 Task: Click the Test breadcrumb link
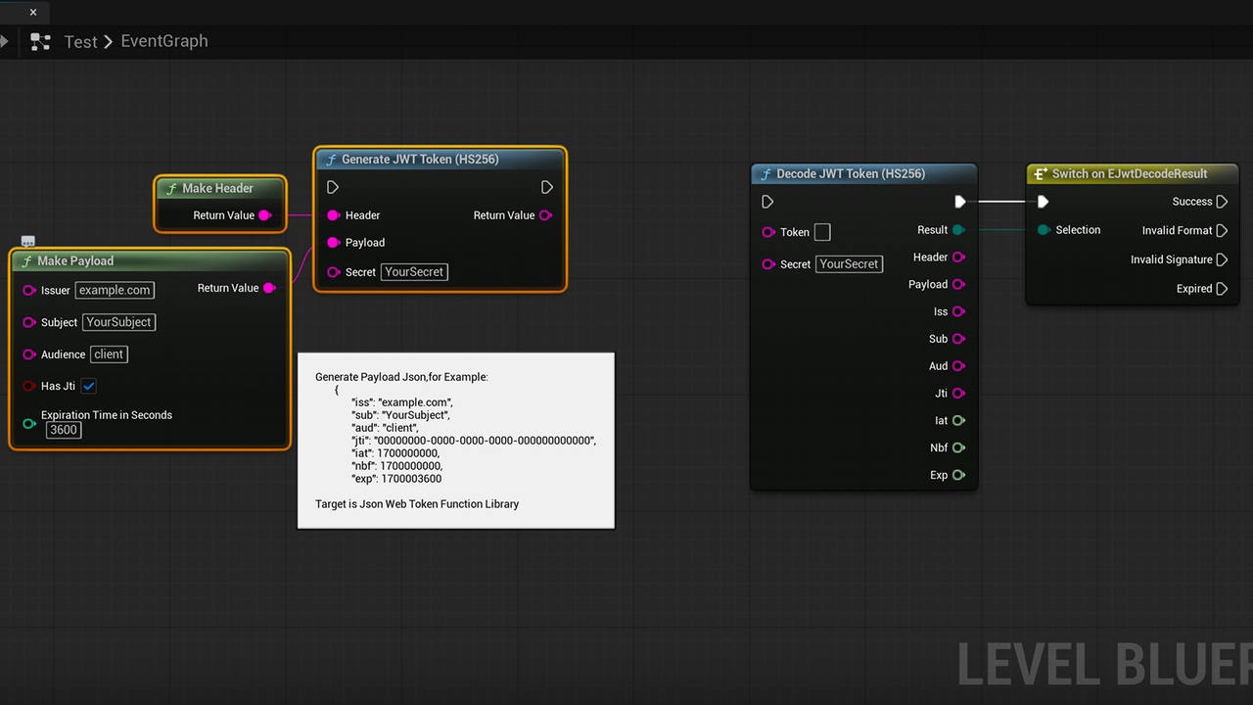tap(80, 41)
